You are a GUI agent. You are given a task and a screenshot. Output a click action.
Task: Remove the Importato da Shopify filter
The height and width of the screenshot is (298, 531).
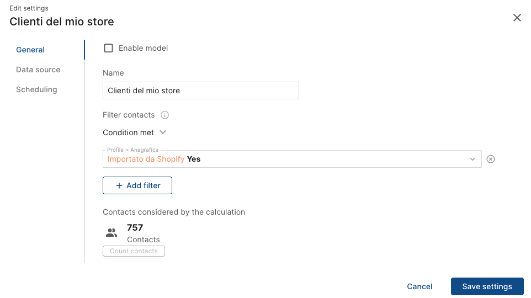coord(491,159)
